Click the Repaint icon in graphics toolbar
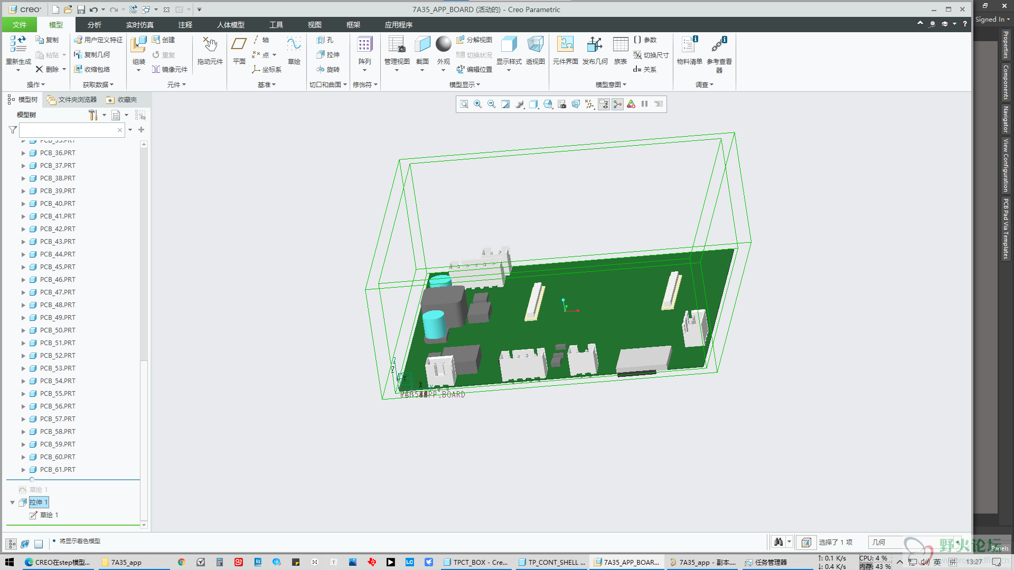This screenshot has width=1014, height=570. [x=505, y=104]
